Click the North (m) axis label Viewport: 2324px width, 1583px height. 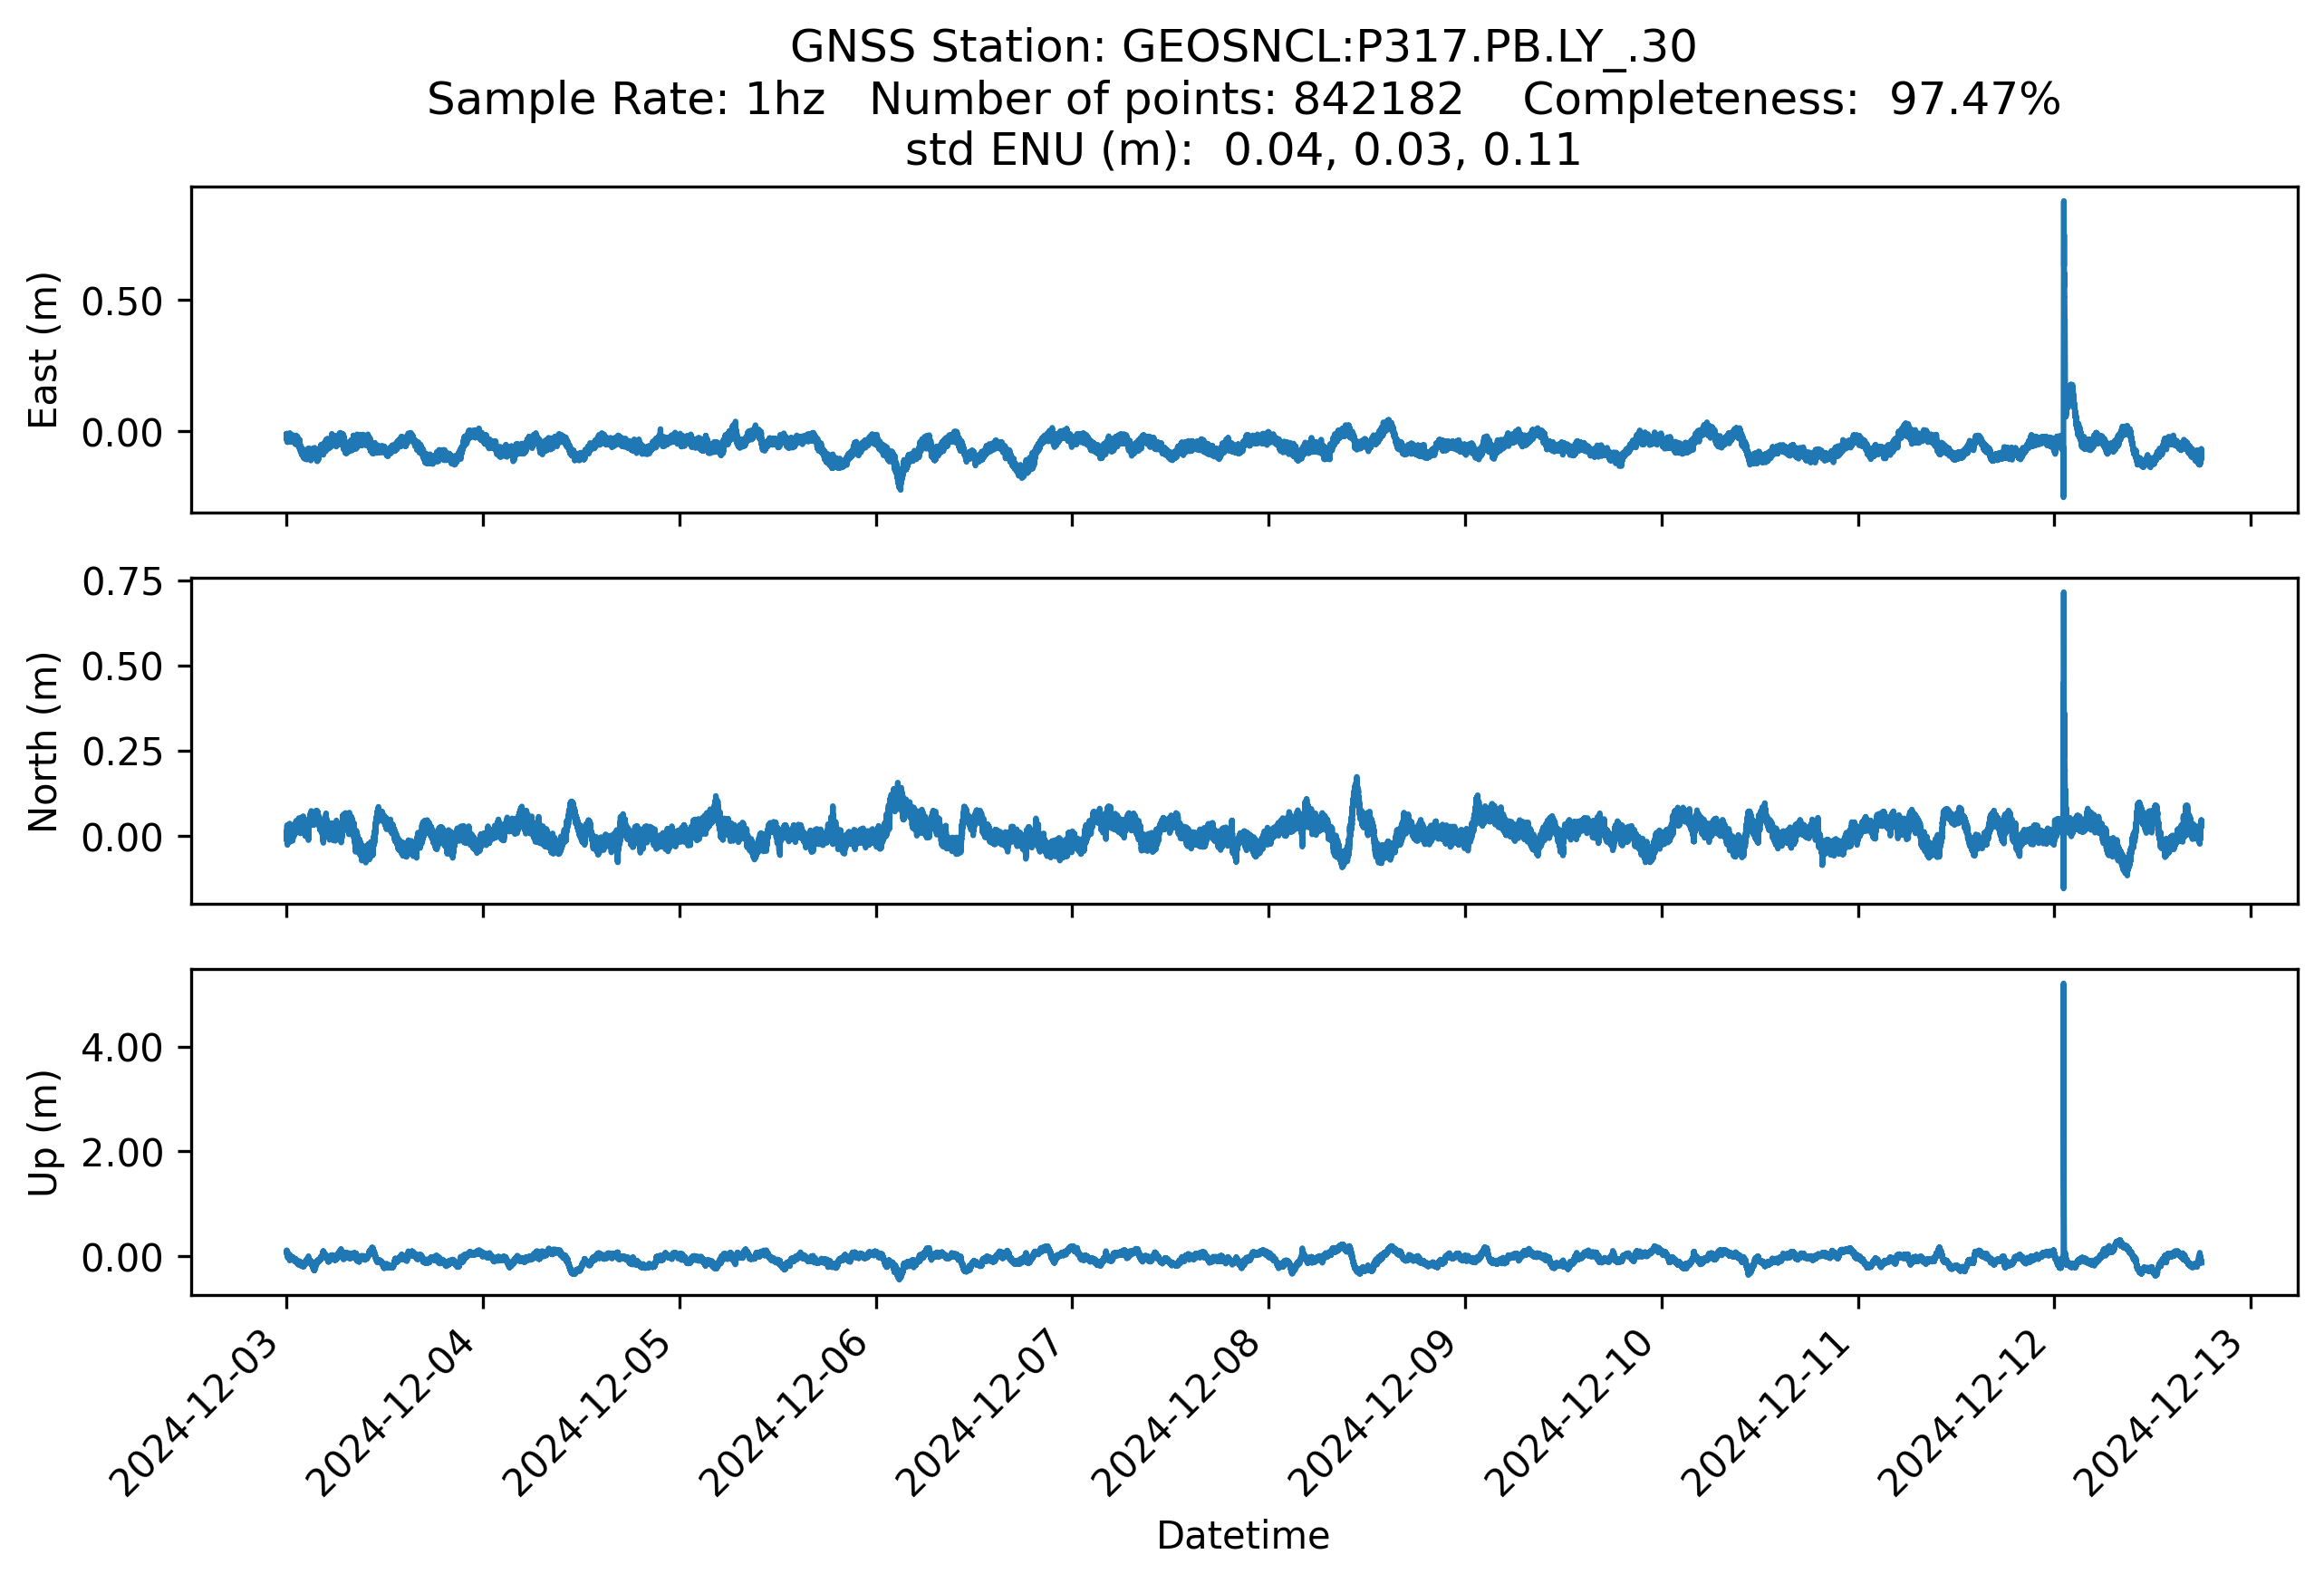[43, 742]
